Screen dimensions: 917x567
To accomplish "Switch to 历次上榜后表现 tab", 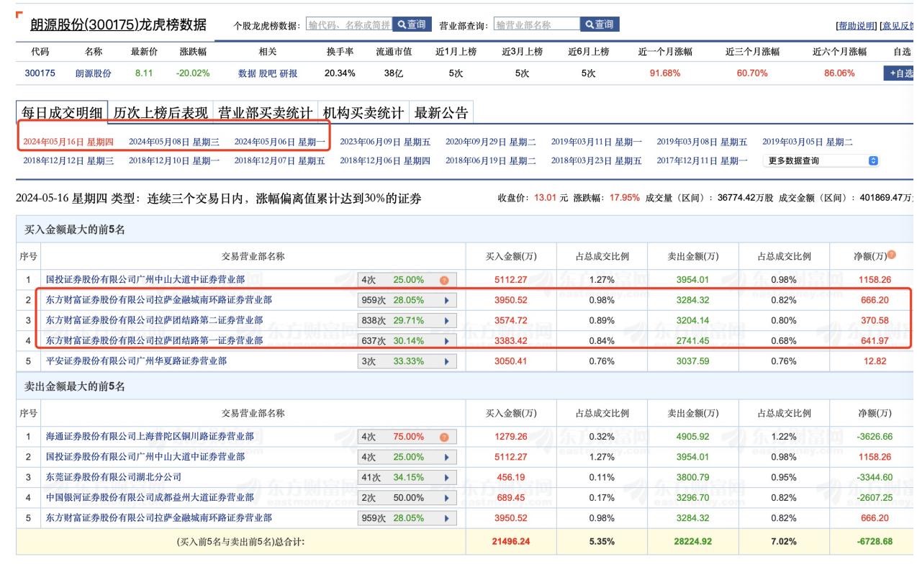I will (x=161, y=113).
